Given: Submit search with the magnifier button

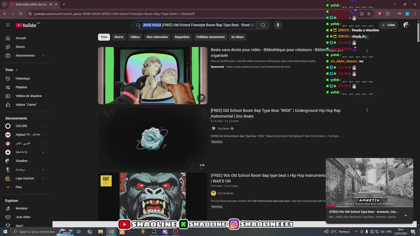Looking at the screenshot, I should point(263,25).
